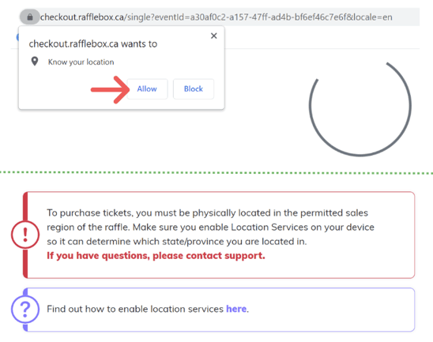
Task: Click "Find out how to enable location services" text
Action: (x=135, y=309)
